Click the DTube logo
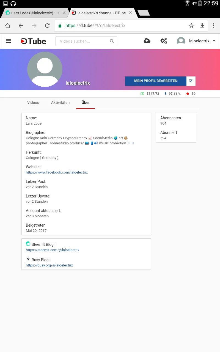 [x=34, y=41]
